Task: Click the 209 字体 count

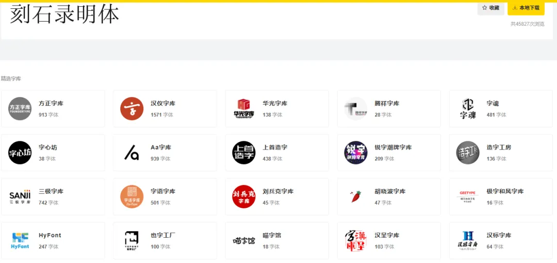Action: pos(384,159)
